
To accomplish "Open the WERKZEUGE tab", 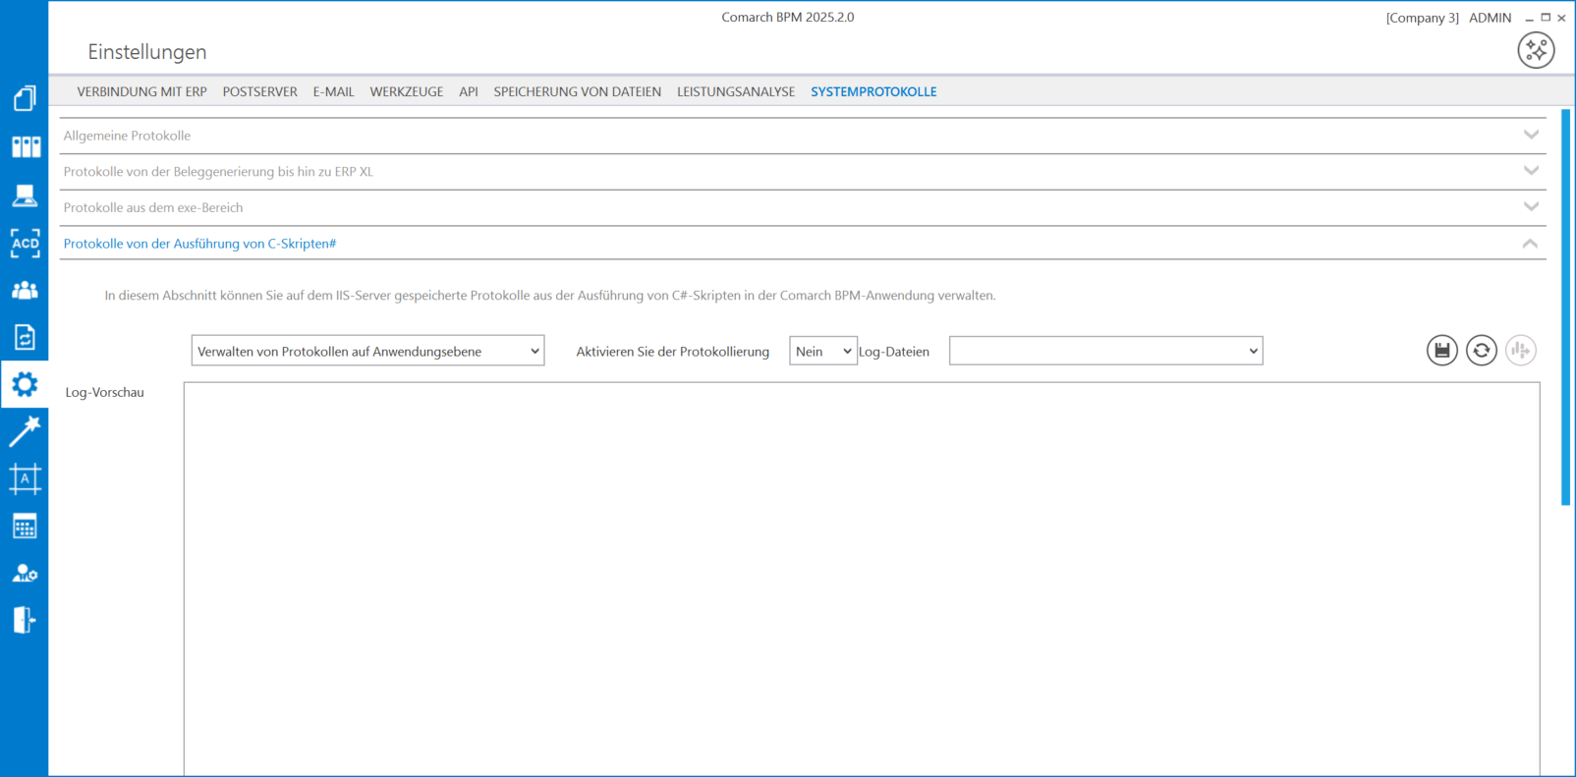I will 406,91.
